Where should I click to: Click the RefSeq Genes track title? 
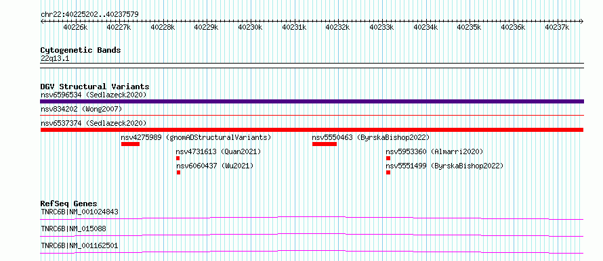[69, 204]
